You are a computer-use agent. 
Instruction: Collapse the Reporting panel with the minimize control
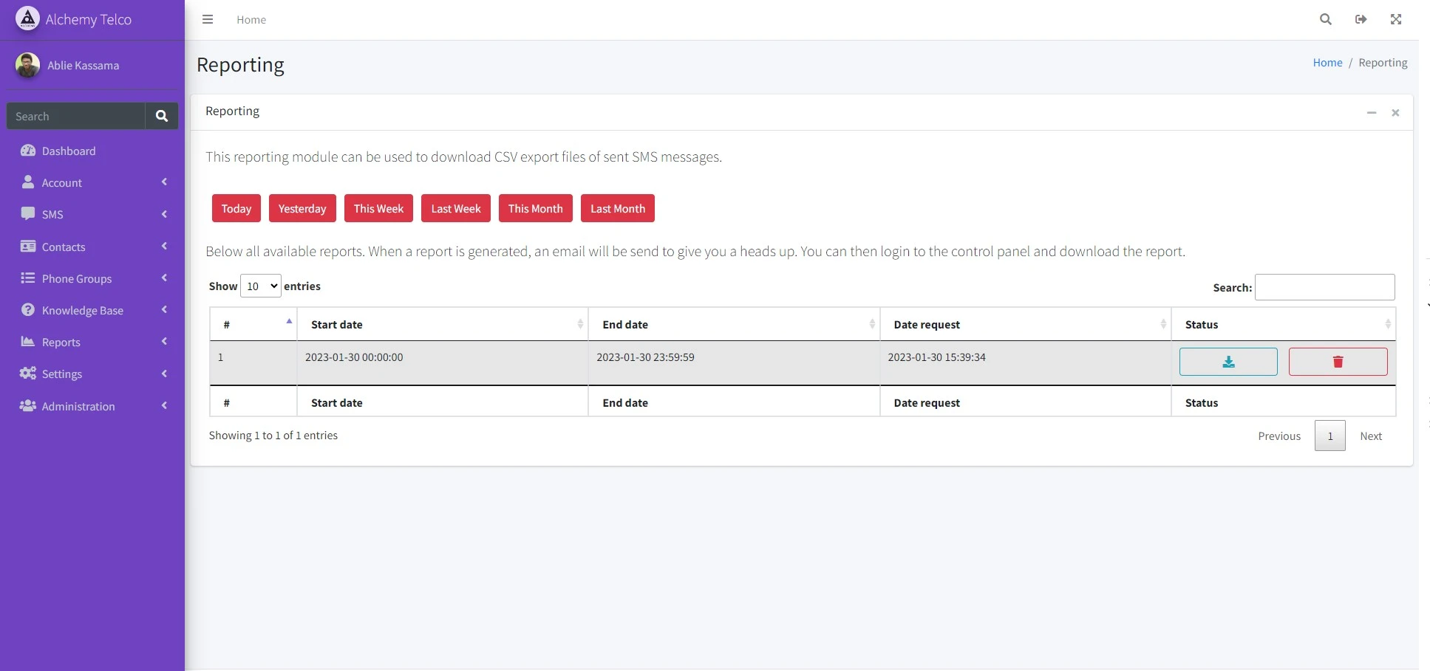[x=1371, y=112]
